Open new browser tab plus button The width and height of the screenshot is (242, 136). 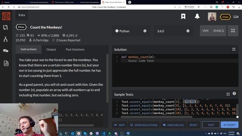tap(130, 2)
